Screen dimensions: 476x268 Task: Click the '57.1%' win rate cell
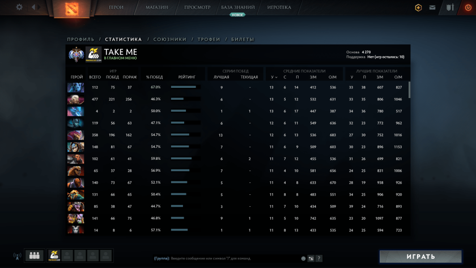[156, 231]
